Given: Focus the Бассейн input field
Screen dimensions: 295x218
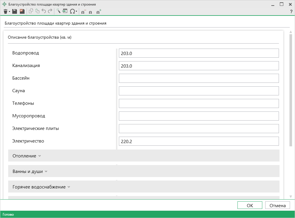Looking at the screenshot, I should coord(199,78).
